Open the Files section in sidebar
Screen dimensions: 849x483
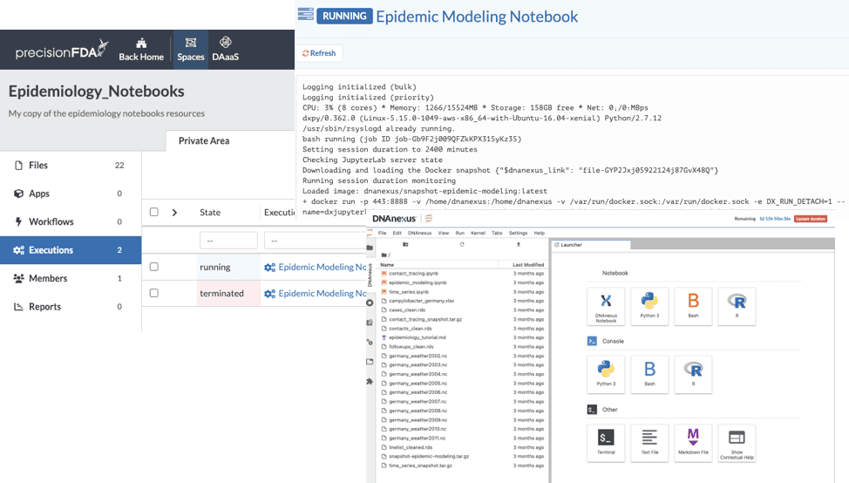point(38,165)
